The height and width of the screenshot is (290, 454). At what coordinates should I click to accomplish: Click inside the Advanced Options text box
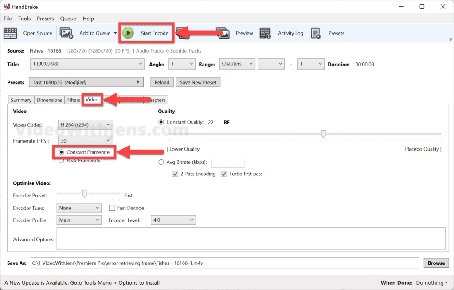pos(251,239)
